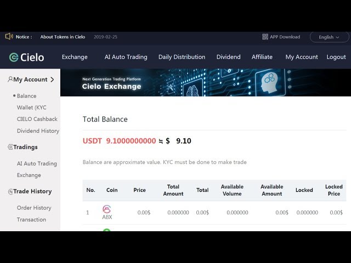Click the Cielo logo icon
This screenshot has width=351, height=263.
point(14,57)
